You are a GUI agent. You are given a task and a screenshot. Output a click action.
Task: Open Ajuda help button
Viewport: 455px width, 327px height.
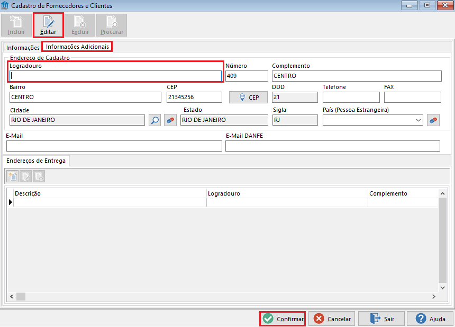pos(430,319)
